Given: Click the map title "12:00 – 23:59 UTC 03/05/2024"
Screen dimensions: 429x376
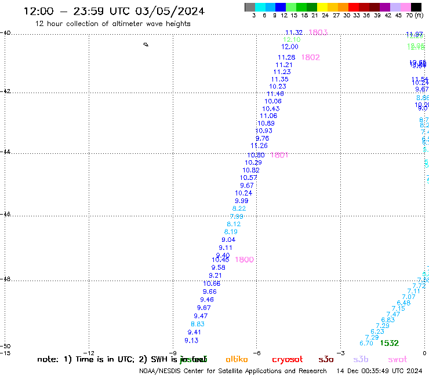Looking at the screenshot, I should click(114, 11).
